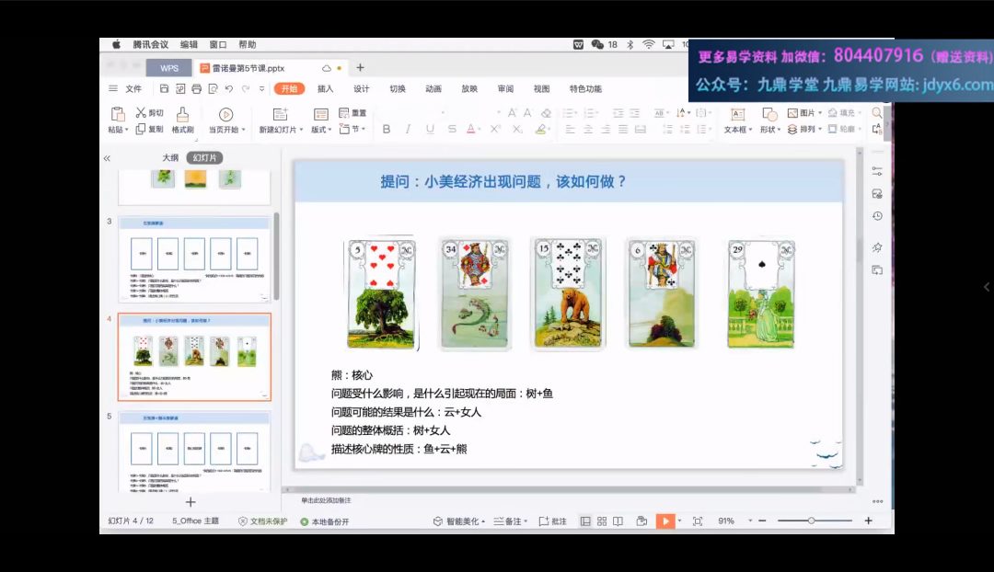
Task: Switch to slide sorter grid view
Action: pos(601,521)
